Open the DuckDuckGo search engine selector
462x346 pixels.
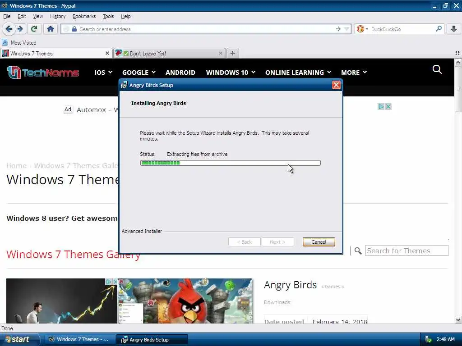click(362, 29)
